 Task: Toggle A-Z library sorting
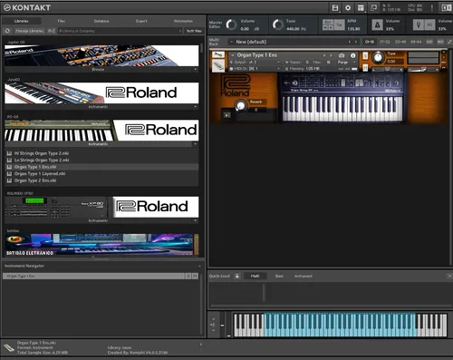coord(52,31)
